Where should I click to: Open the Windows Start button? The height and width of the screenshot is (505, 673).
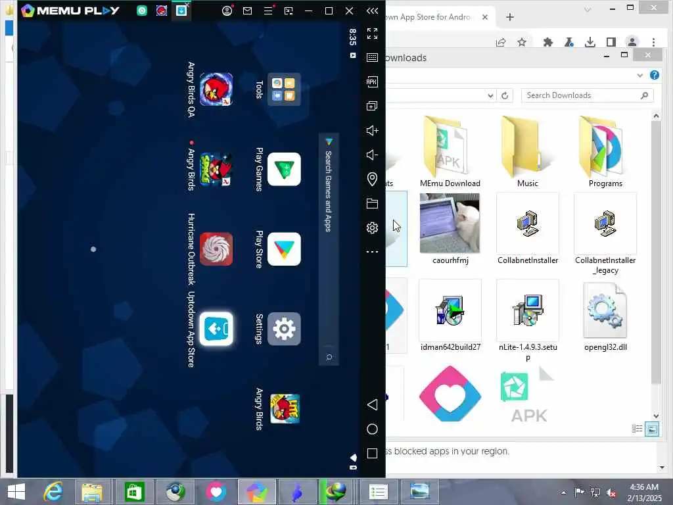[x=16, y=492]
